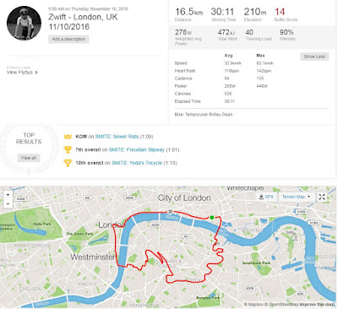Screen dimensions: 338x309
Task: Click the Improve this map link
Action: point(318,305)
